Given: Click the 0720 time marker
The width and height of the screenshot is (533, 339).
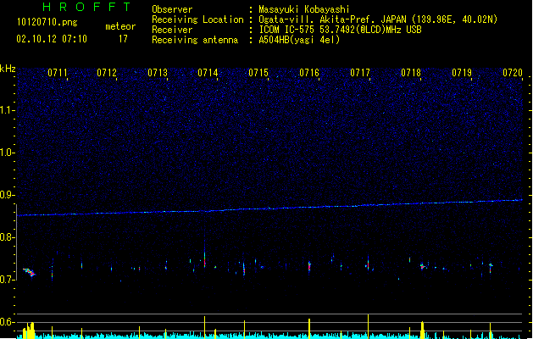Looking at the screenshot, I should point(513,73).
